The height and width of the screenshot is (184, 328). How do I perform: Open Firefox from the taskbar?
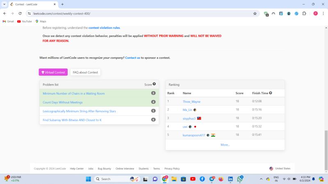[221, 179]
